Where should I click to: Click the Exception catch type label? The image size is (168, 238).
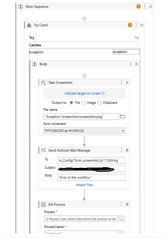tap(36, 52)
